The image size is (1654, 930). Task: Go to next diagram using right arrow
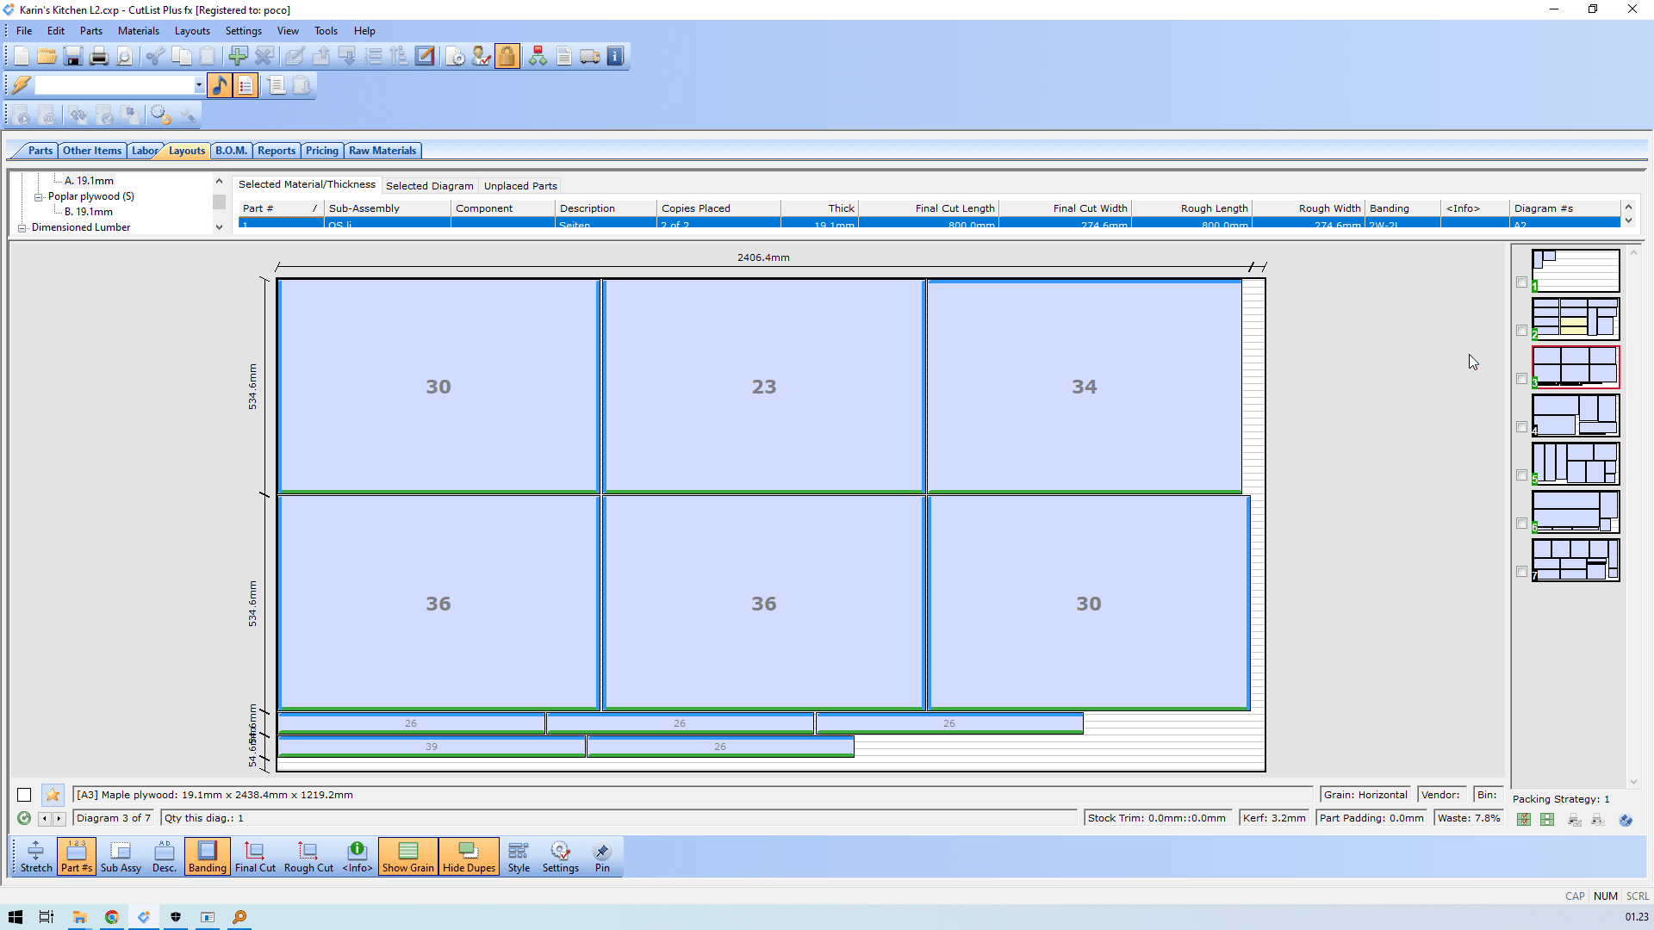59,819
